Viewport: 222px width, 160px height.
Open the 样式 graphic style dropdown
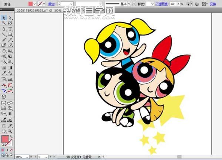[152, 4]
